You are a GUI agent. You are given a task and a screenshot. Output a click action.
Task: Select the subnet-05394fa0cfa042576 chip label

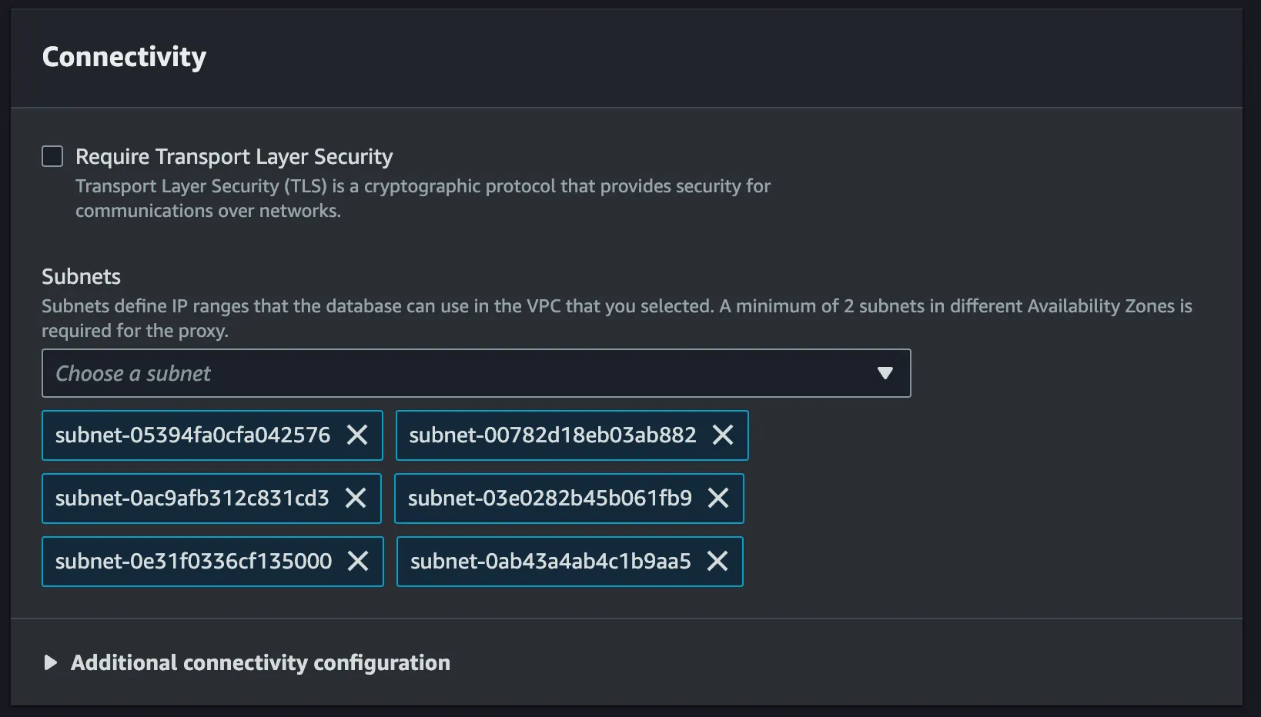192,435
